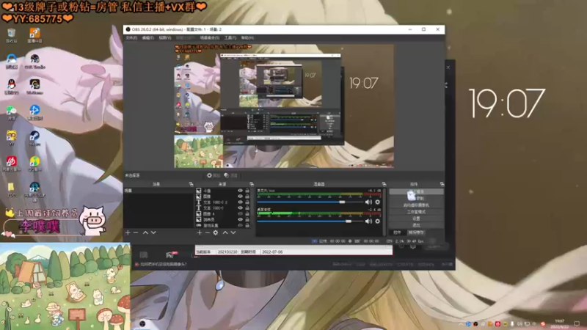This screenshot has height=330, width=587.
Task: Open the OBS Studio desktop shortcut
Action: (x=34, y=62)
